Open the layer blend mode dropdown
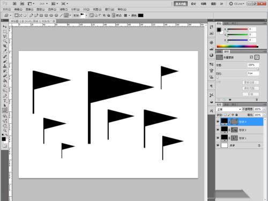 [229, 109]
